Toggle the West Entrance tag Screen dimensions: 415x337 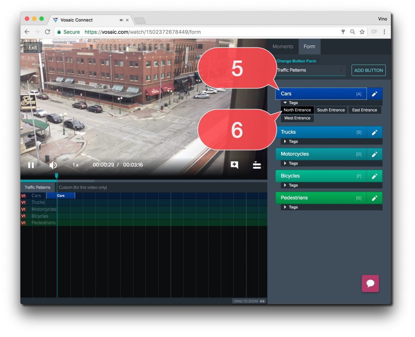(297, 118)
